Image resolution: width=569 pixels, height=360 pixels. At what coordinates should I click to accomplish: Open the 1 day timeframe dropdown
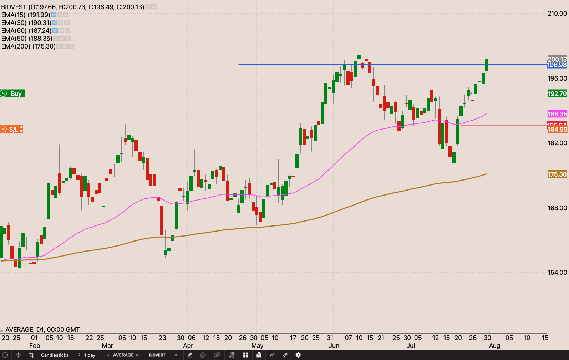tap(96, 355)
